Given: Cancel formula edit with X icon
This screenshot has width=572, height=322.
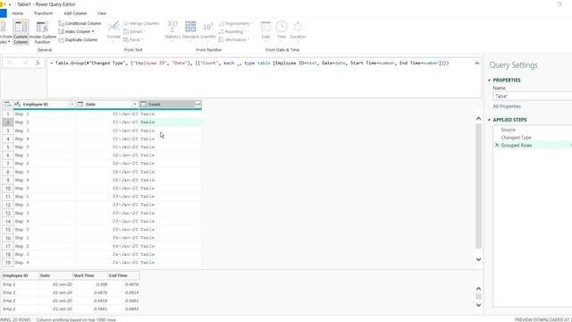Looking at the screenshot, I should point(10,64).
